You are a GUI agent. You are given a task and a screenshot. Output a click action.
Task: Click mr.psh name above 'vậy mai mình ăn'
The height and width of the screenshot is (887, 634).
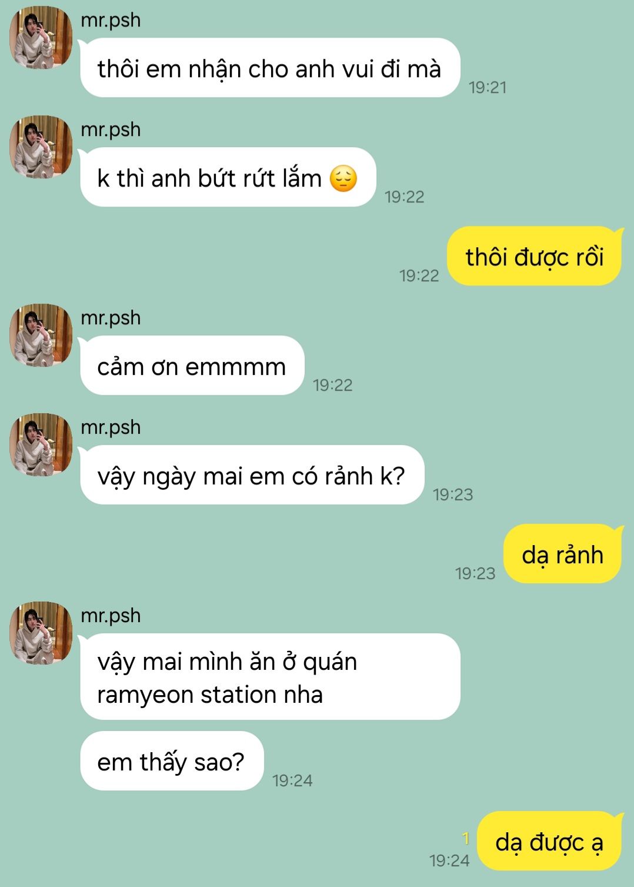[111, 616]
